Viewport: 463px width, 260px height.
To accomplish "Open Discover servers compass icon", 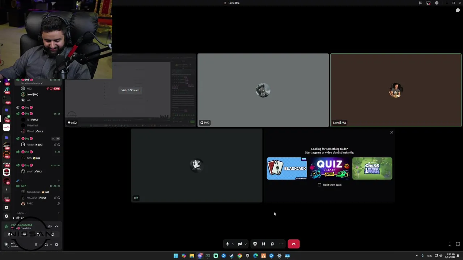I will pos(6,216).
